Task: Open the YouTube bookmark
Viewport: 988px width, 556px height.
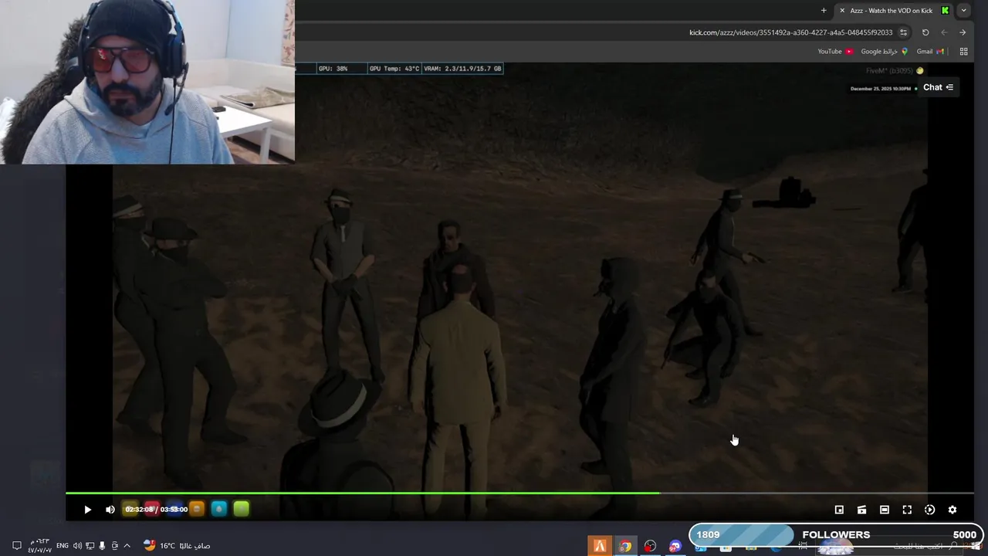Action: (x=835, y=52)
